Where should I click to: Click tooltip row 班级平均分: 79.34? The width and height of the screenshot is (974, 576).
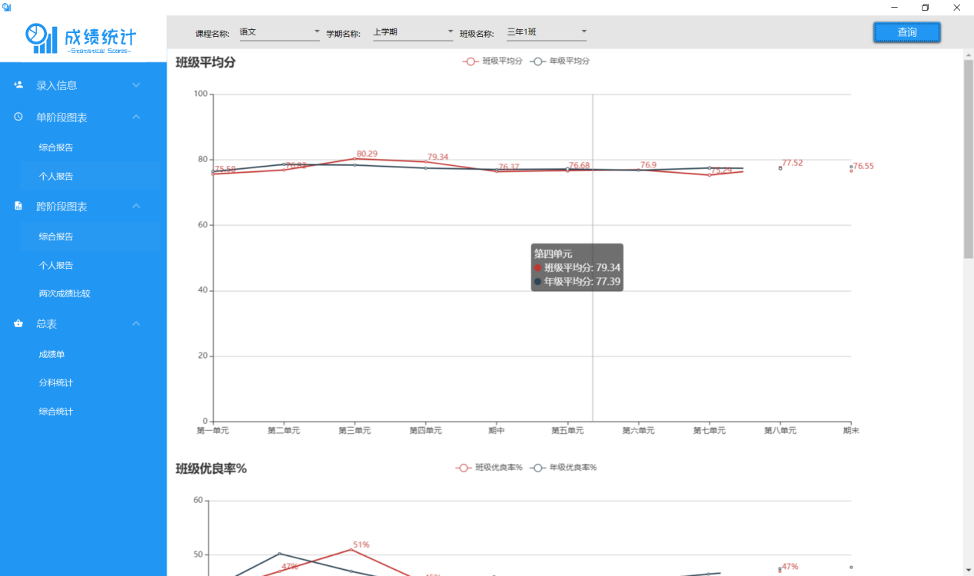point(577,268)
